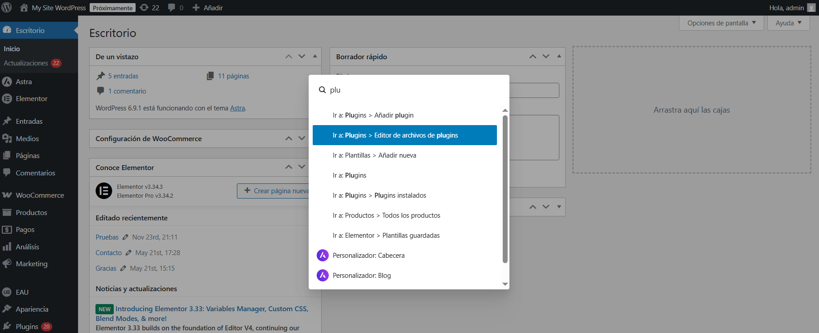Viewport: 819px width, 333px height.
Task: Click the WooCommerce sidebar icon
Action: (x=7, y=195)
